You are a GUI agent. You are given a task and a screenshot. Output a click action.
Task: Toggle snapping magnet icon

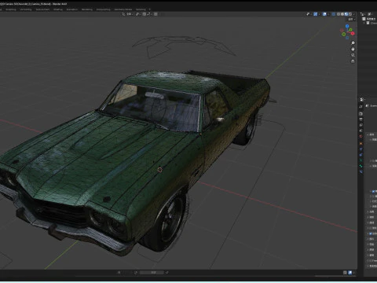click(x=145, y=14)
